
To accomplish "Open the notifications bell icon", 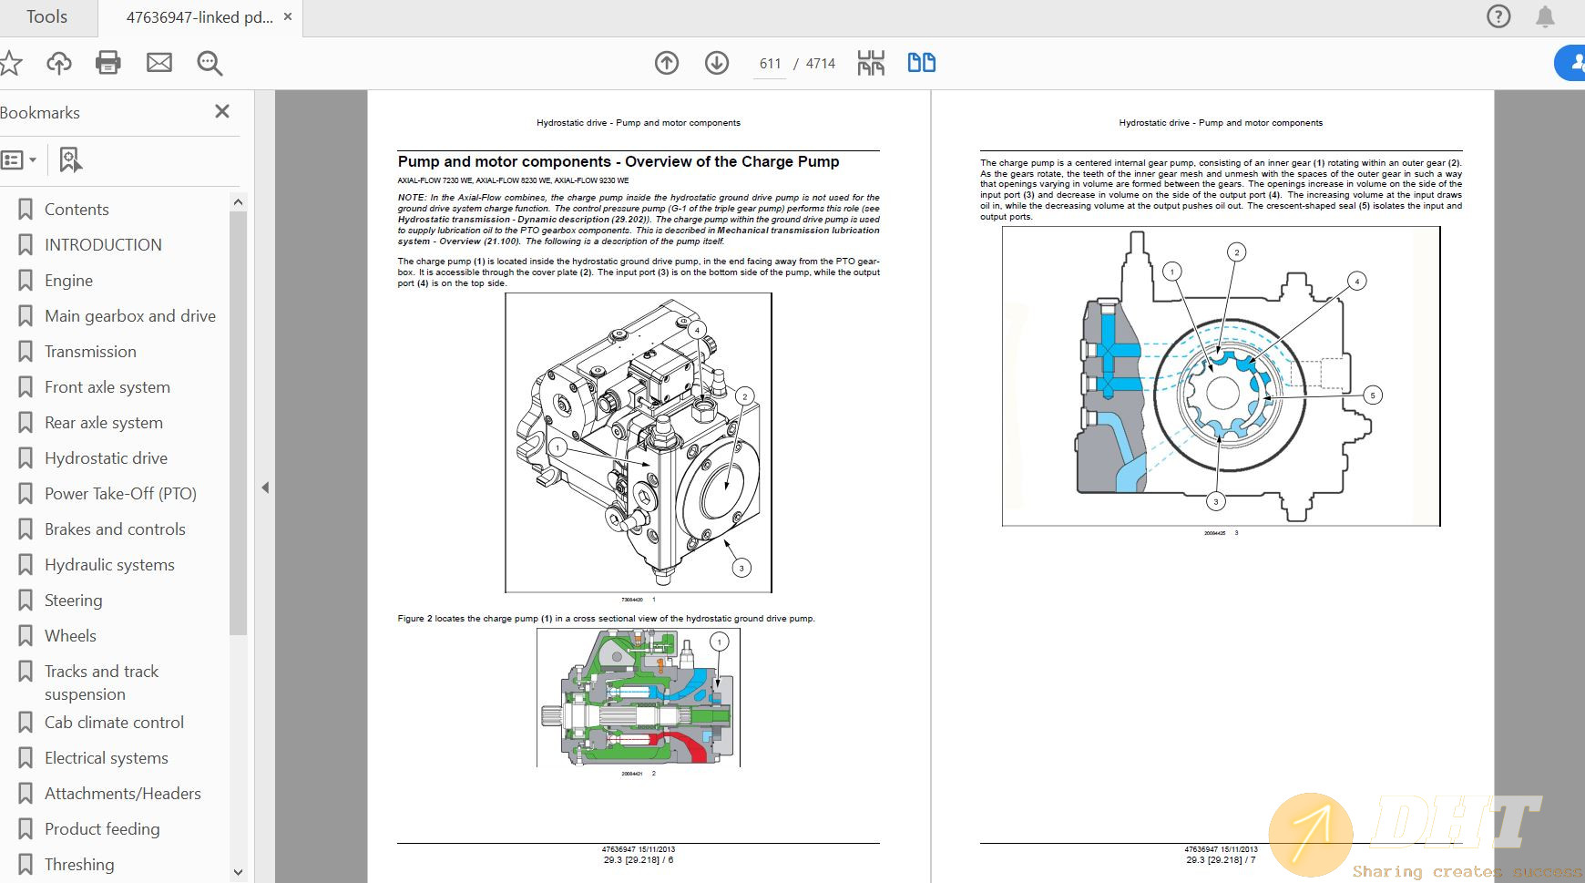I will tap(1545, 16).
